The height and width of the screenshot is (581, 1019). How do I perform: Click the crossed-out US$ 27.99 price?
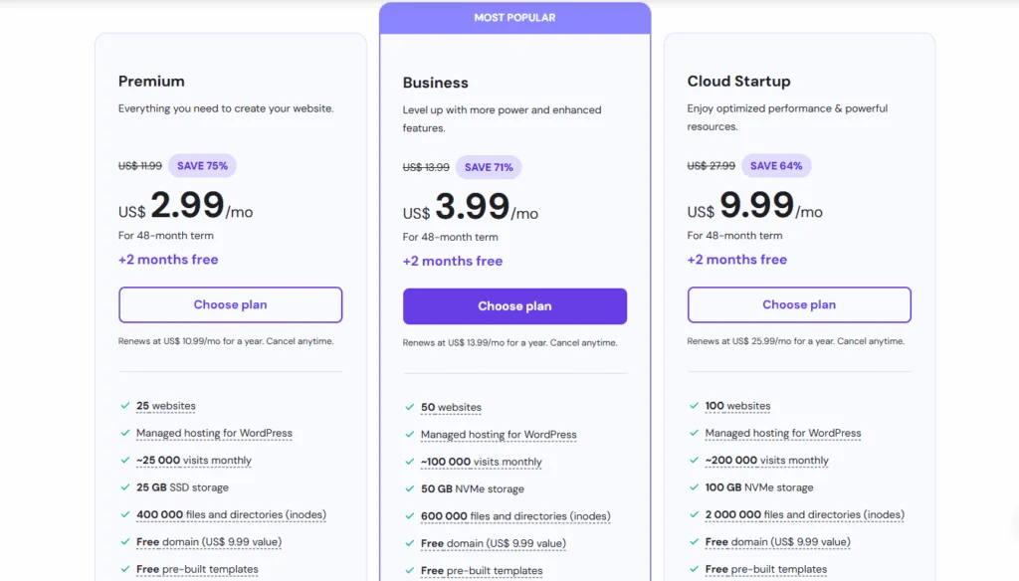click(x=711, y=166)
